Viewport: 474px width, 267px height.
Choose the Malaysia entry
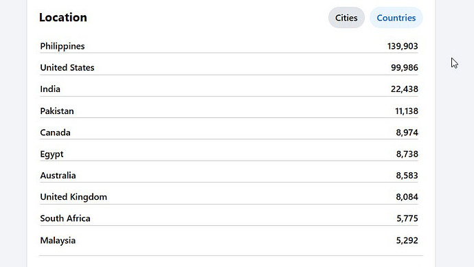tap(229, 240)
